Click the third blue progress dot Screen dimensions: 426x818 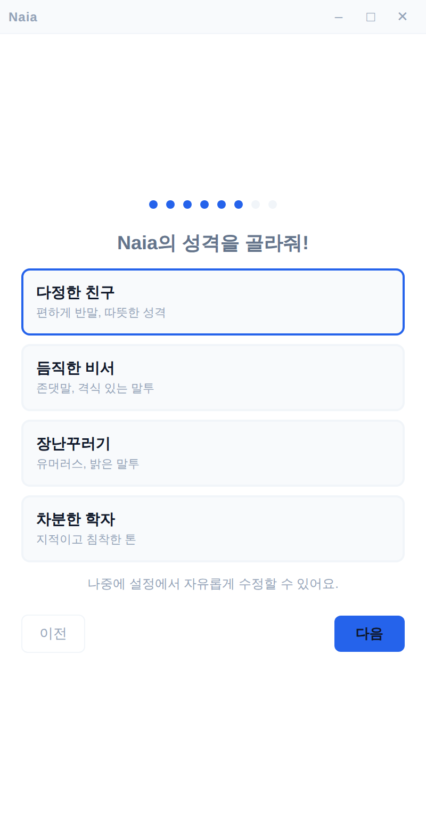187,204
